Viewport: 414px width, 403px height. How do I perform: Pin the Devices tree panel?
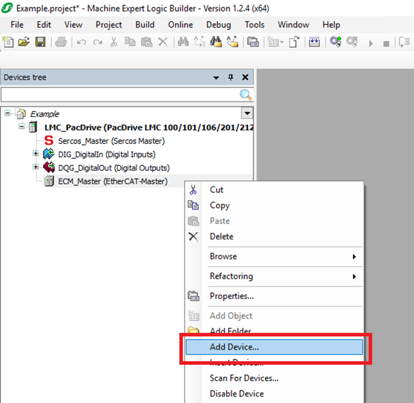[x=231, y=77]
